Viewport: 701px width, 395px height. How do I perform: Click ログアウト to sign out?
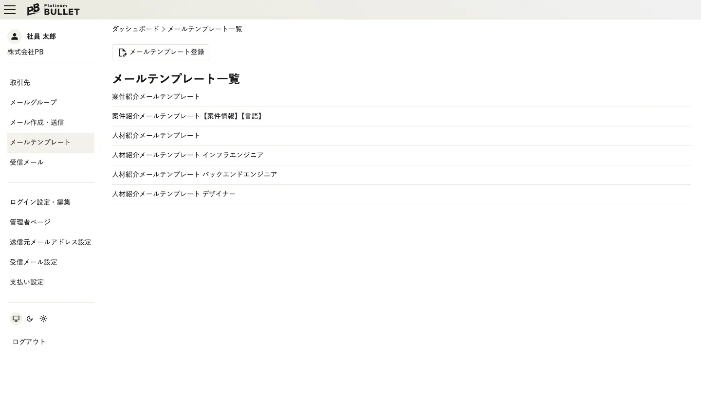click(29, 342)
